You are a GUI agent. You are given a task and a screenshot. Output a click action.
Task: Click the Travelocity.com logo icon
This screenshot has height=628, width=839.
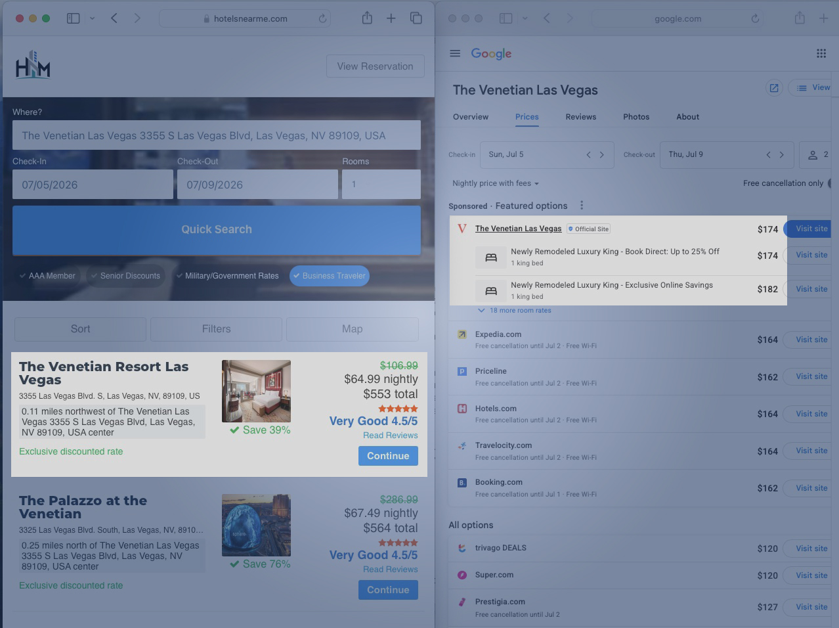(462, 445)
